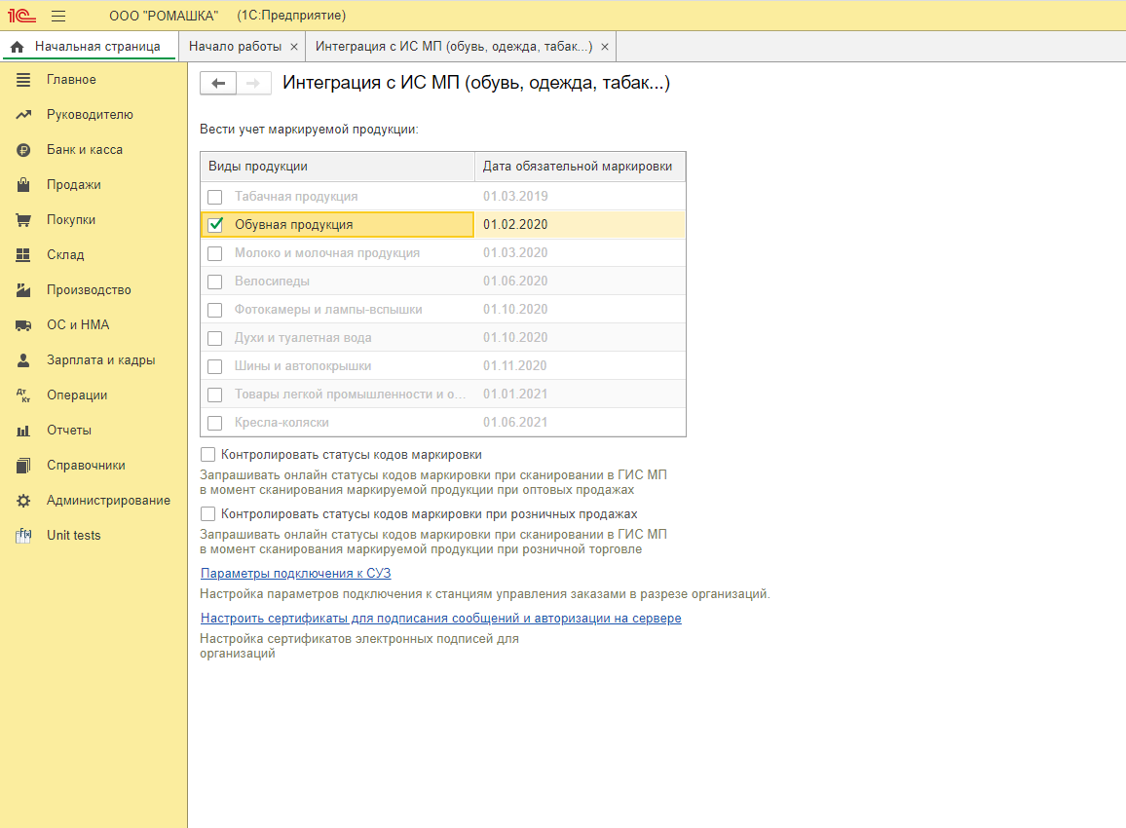Close the Начало работы tab
This screenshot has height=828, width=1126.
coord(294,47)
